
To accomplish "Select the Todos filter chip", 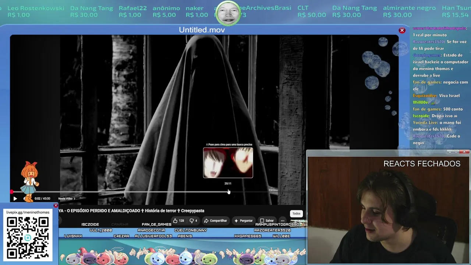I will tap(296, 213).
